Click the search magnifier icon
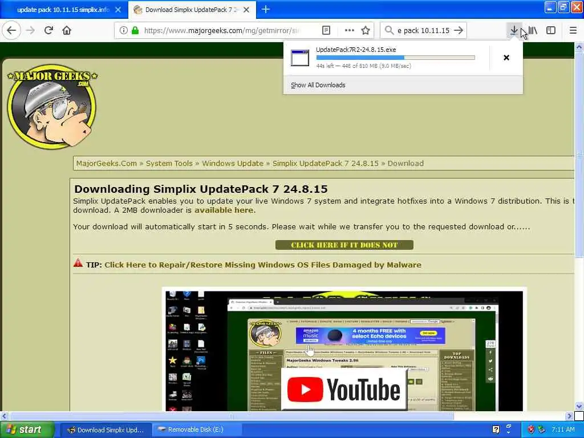Image resolution: width=584 pixels, height=438 pixels. (389, 30)
